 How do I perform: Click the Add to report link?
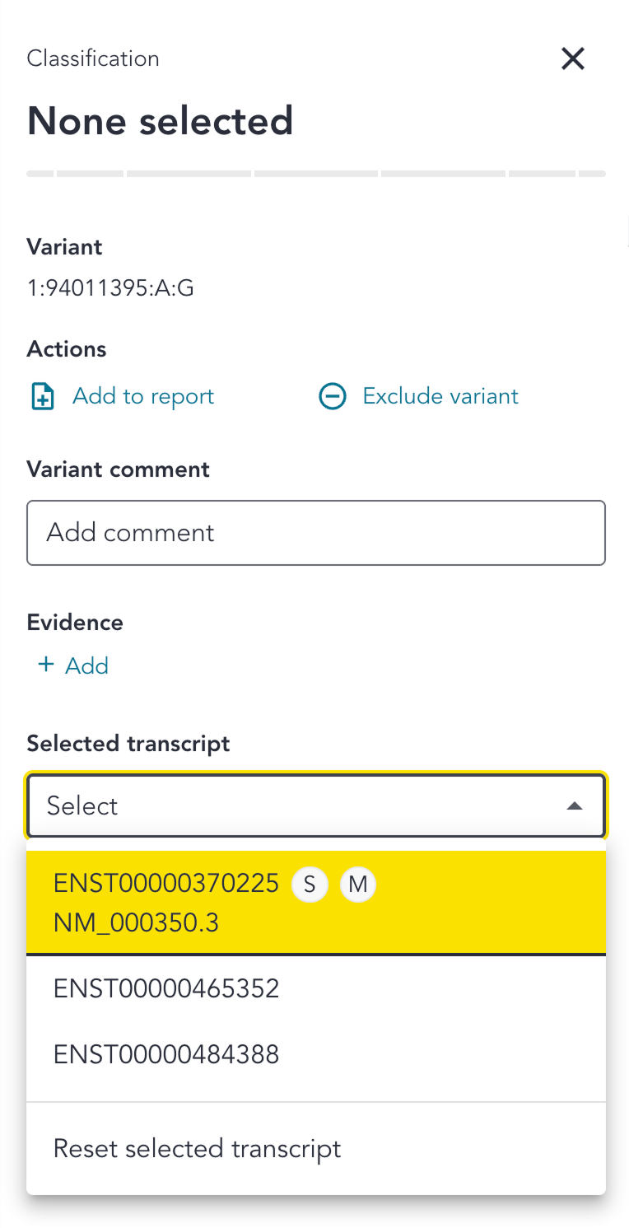pyautogui.click(x=143, y=396)
